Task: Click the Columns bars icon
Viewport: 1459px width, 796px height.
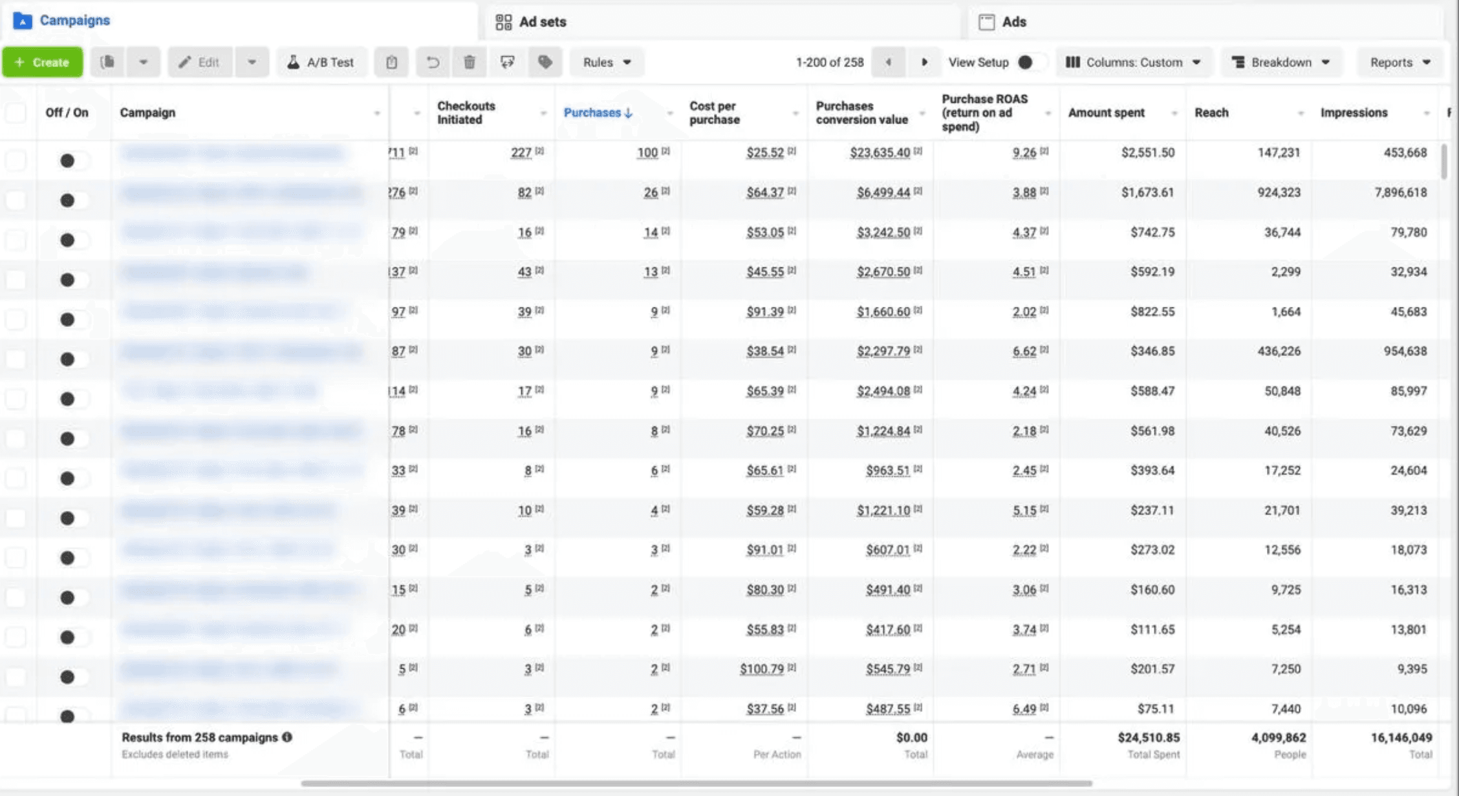Action: point(1073,62)
